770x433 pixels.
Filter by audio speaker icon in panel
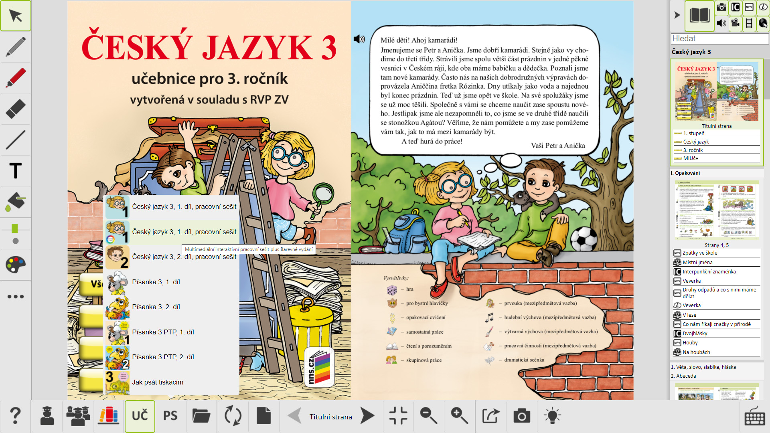point(721,23)
